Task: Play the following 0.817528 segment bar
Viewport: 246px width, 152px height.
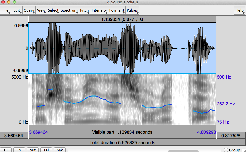Action: [231, 136]
